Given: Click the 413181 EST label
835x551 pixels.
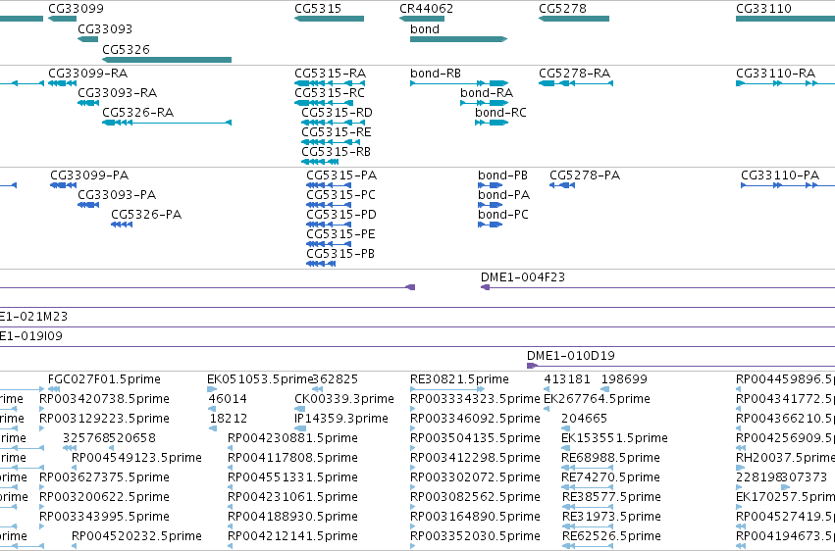Looking at the screenshot, I should coord(567,379).
